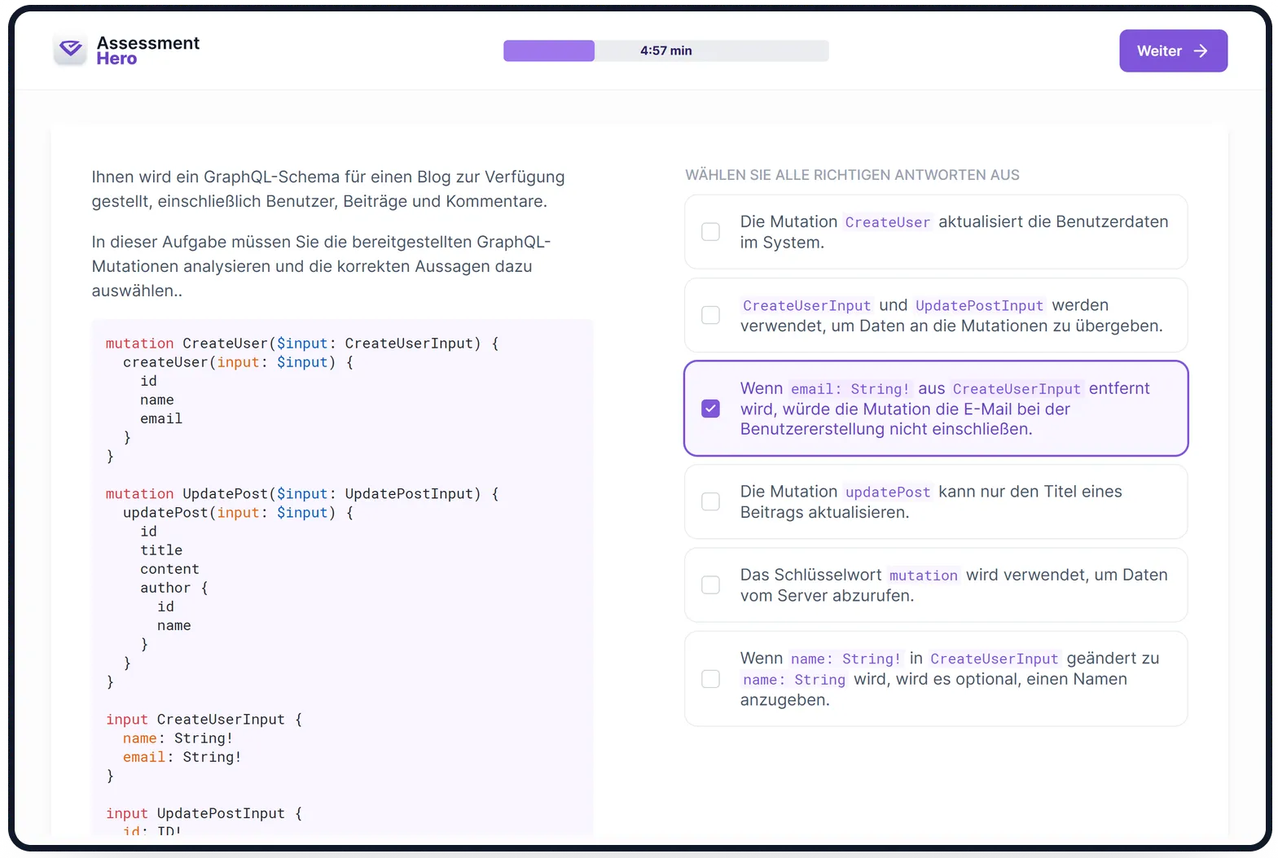Viewport: 1278px width, 858px height.
Task: Click the input CreateUserInput definition line
Action: pyautogui.click(x=204, y=720)
